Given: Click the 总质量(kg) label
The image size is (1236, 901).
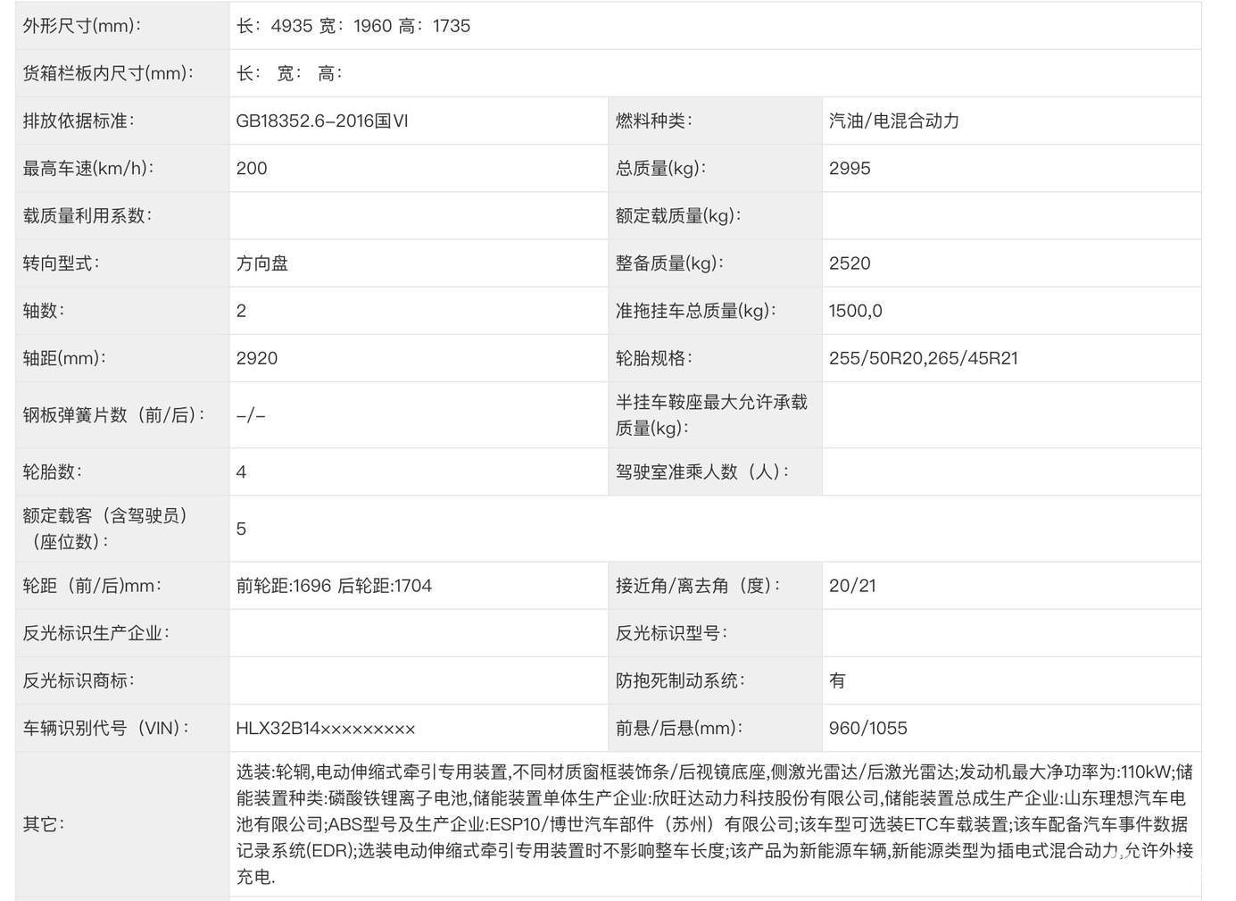Looking at the screenshot, I should [661, 168].
